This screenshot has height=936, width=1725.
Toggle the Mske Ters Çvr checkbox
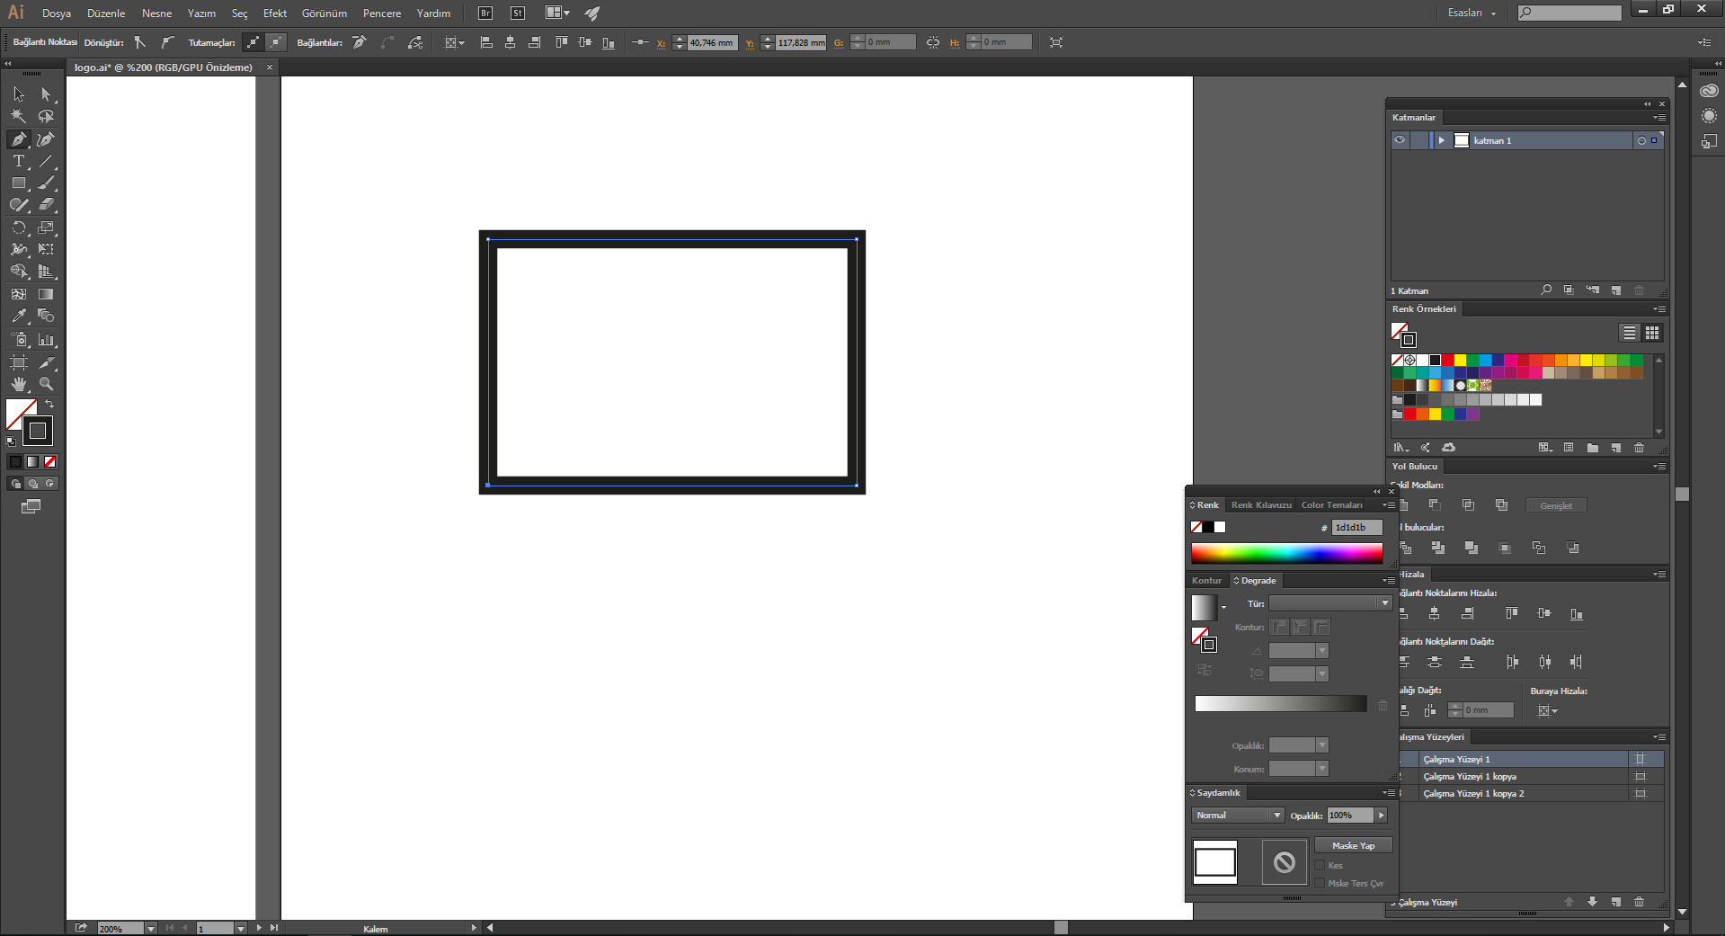(x=1320, y=883)
